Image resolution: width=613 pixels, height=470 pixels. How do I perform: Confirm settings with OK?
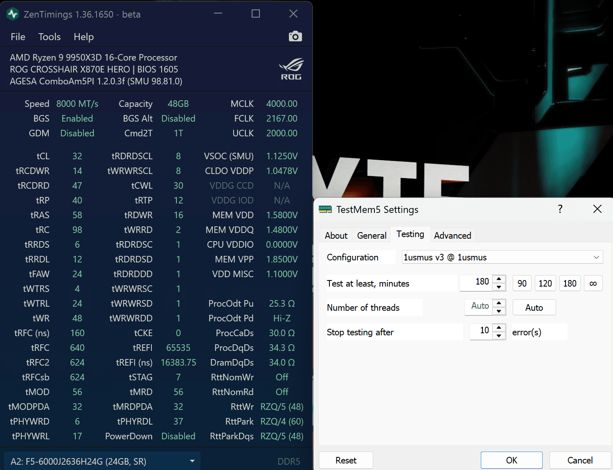tap(512, 460)
